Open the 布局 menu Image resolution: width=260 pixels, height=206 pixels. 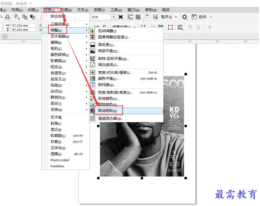17,10
